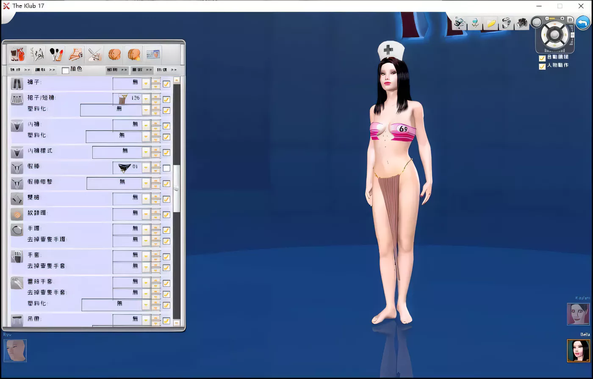Uncheck the topmost pants row checkbox
The height and width of the screenshot is (379, 593).
point(166,84)
